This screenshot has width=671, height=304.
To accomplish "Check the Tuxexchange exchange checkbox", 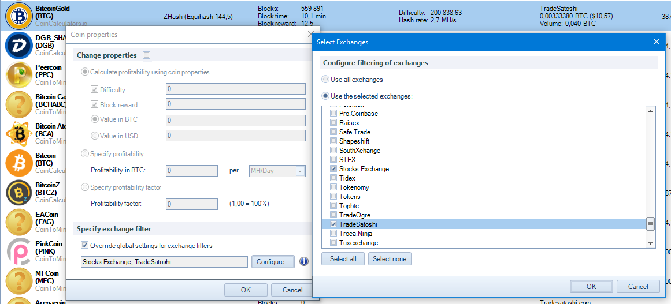I will pos(333,243).
